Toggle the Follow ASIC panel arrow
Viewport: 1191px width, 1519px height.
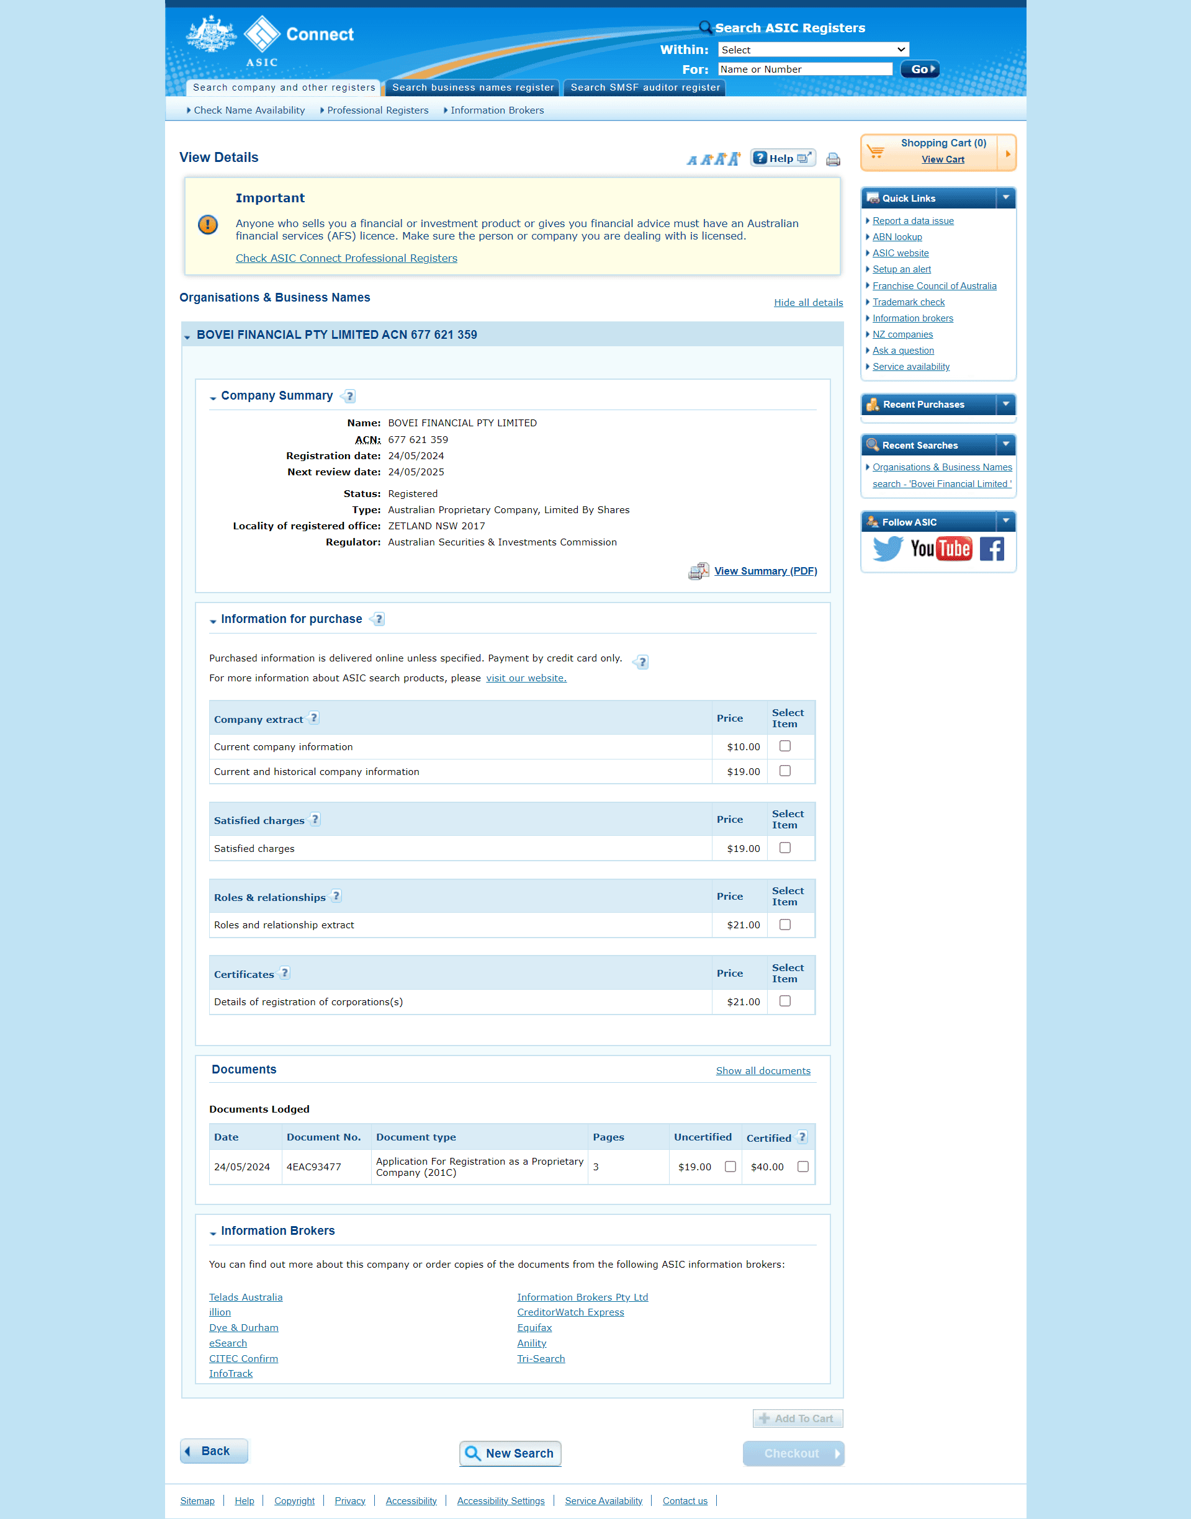[1005, 521]
